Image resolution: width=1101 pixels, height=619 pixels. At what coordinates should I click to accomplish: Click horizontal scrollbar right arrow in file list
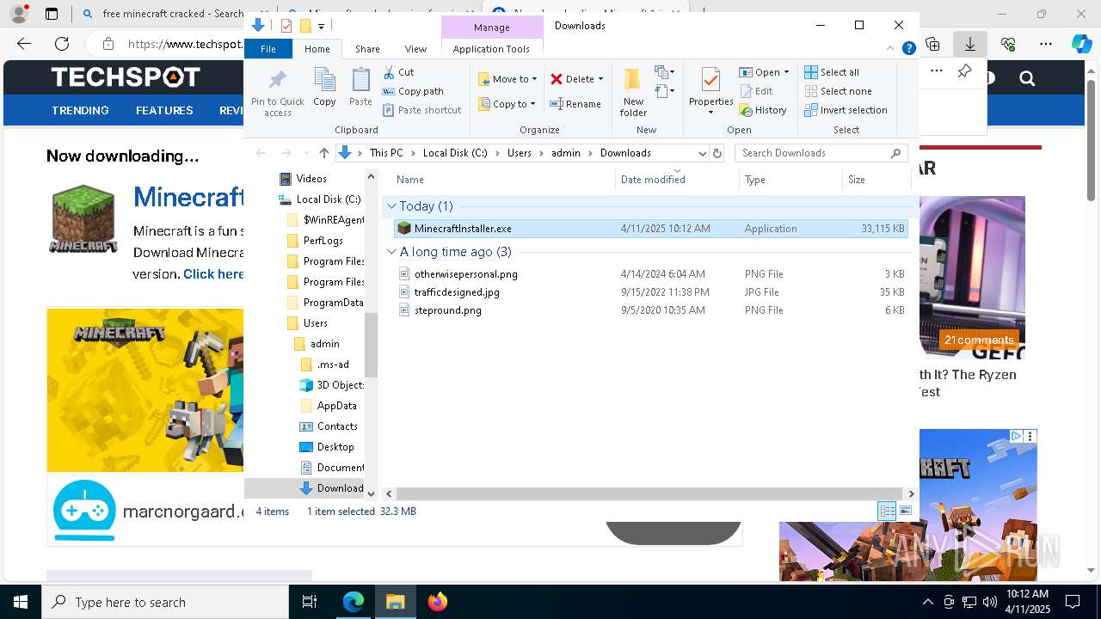(912, 494)
